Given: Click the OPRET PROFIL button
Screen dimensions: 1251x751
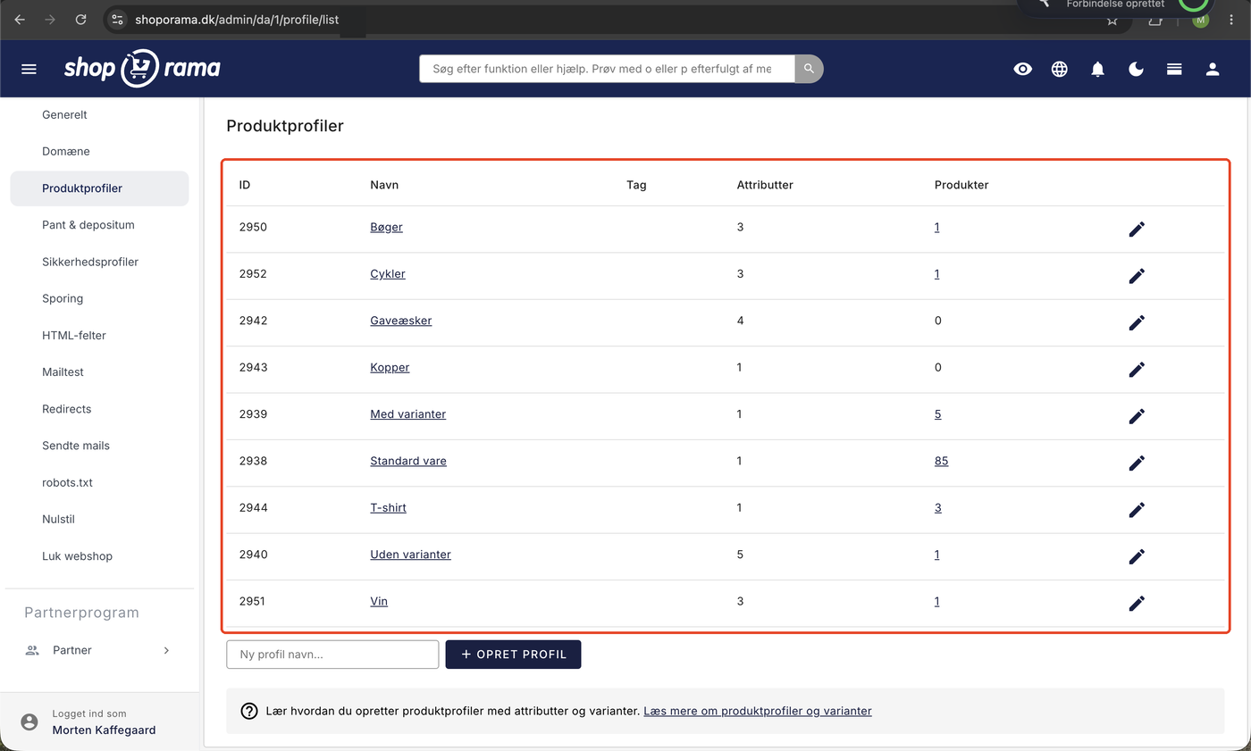Looking at the screenshot, I should (x=513, y=655).
